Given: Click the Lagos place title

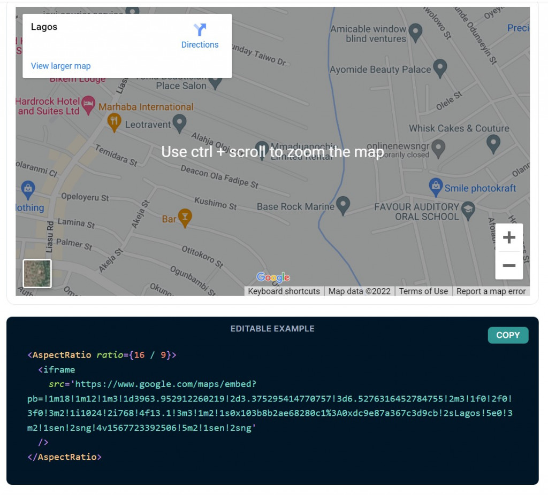Looking at the screenshot, I should coord(44,27).
